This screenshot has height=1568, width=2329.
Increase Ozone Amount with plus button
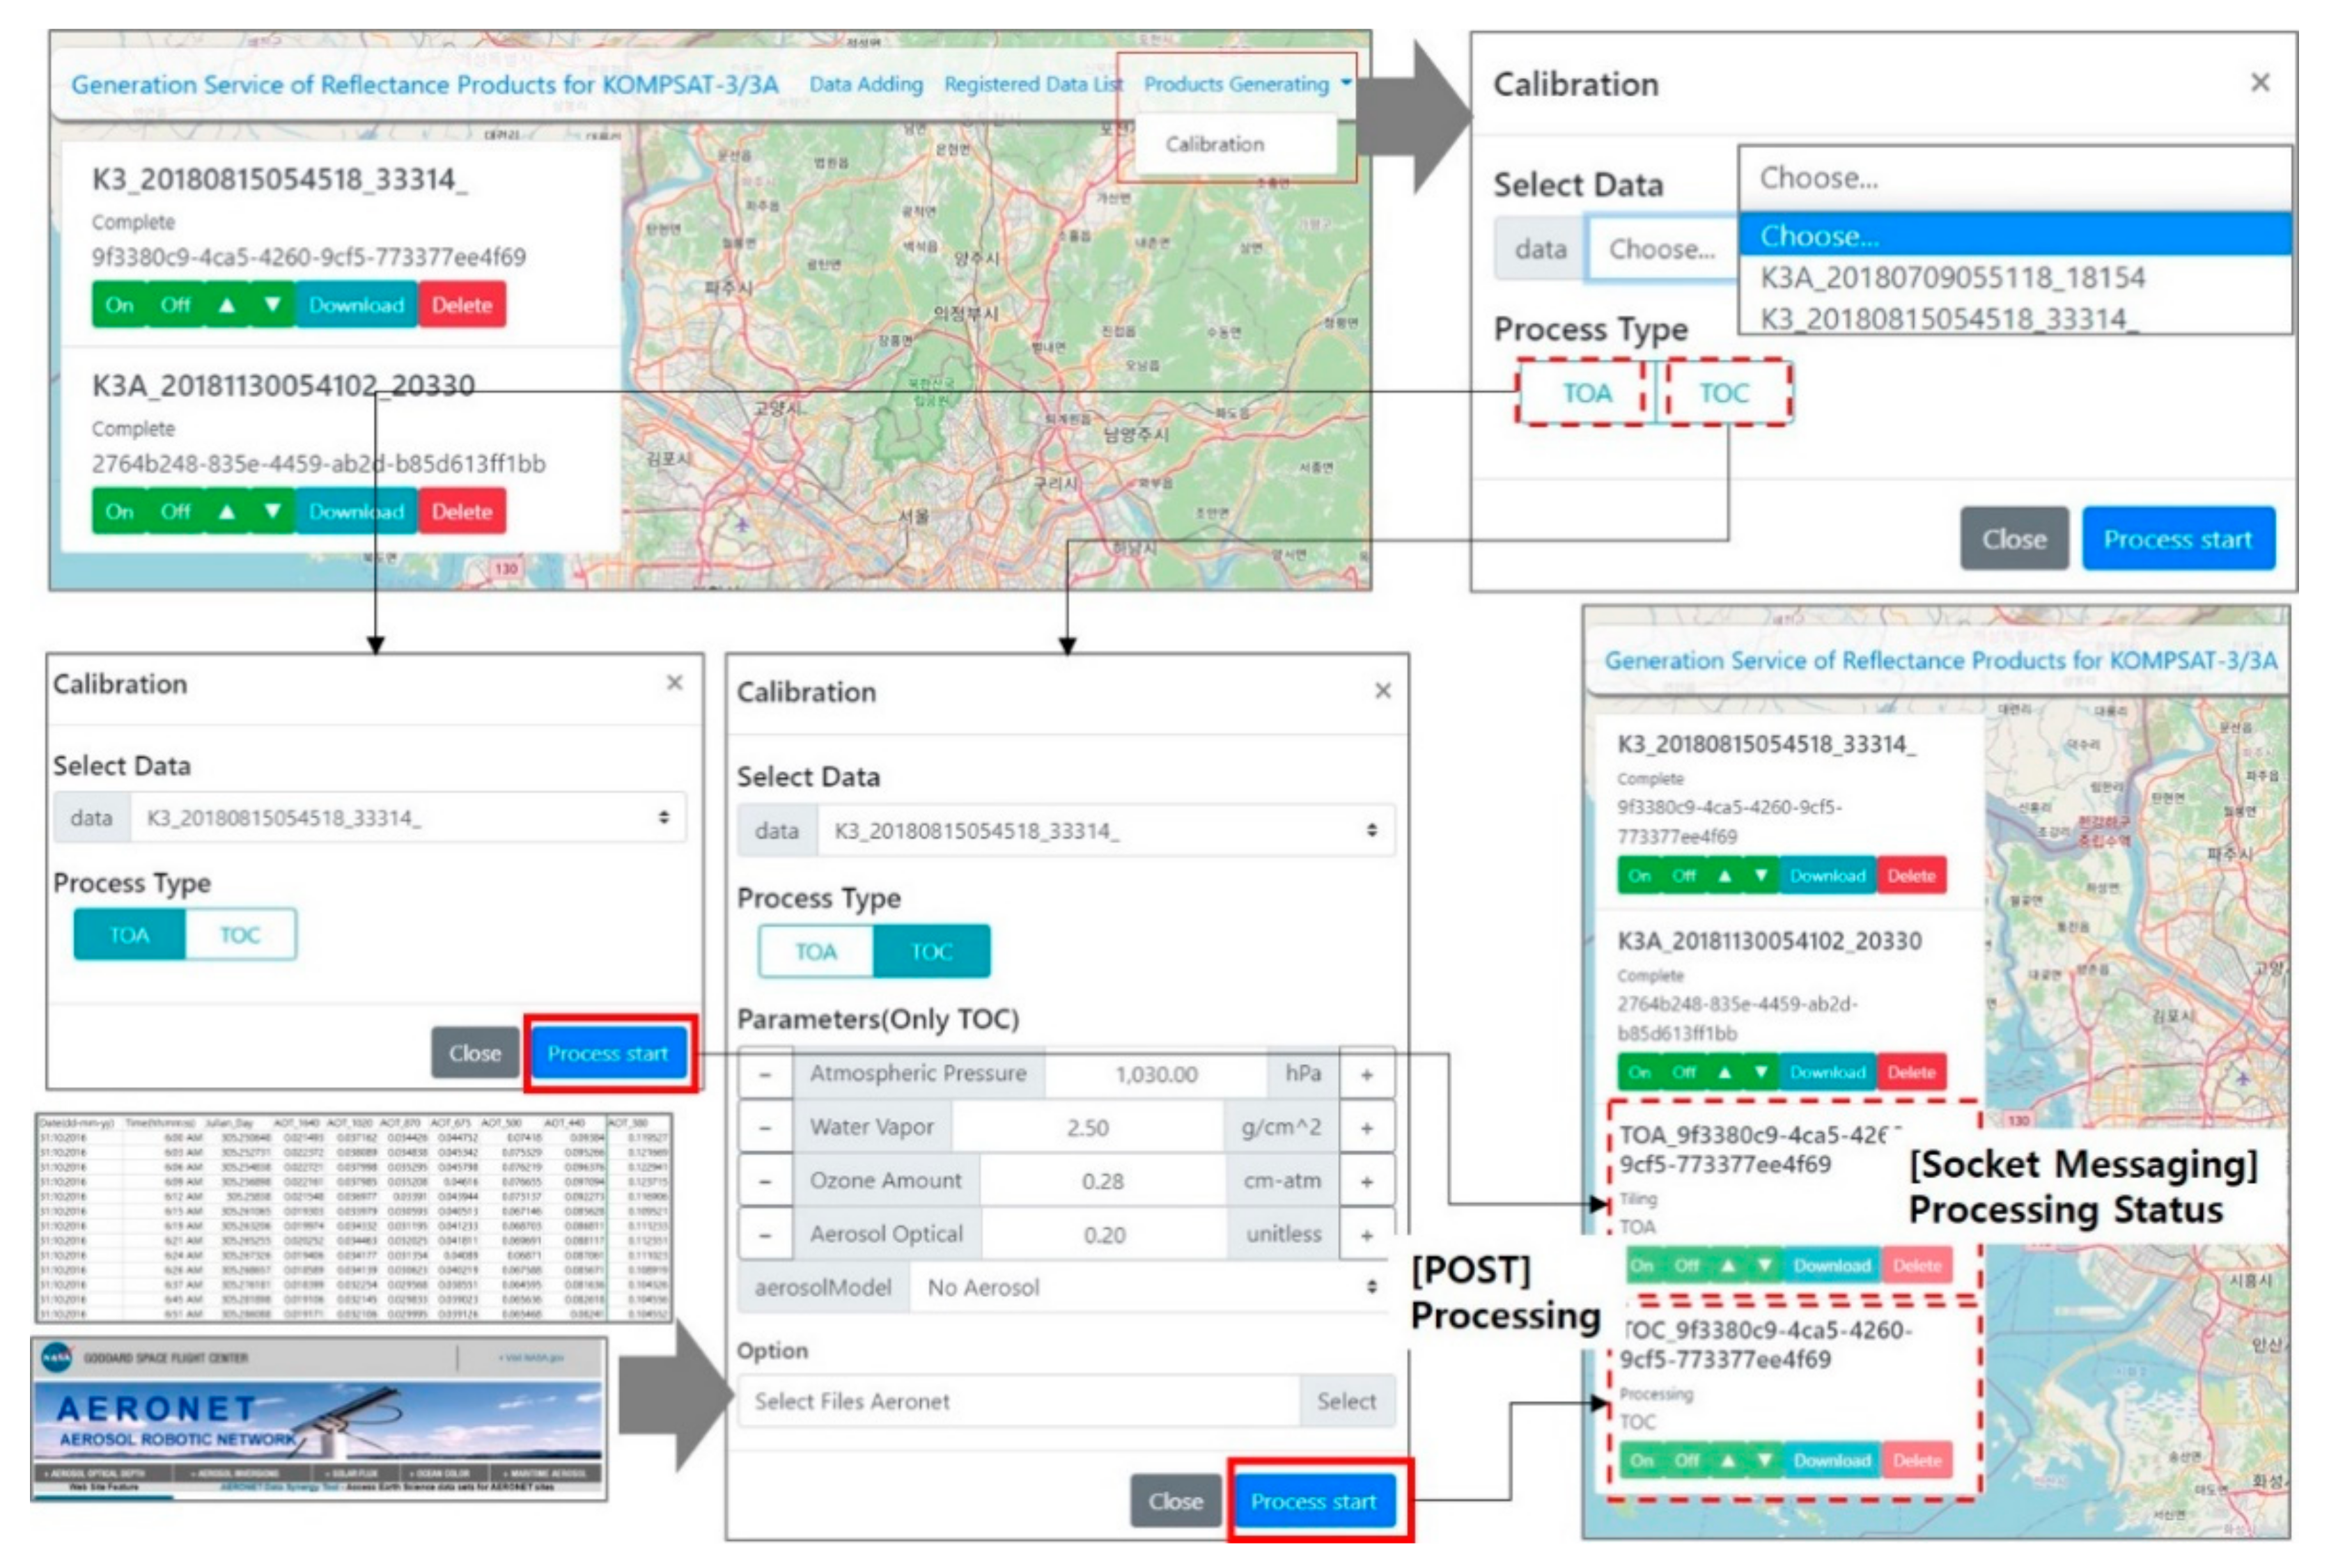(1366, 1182)
